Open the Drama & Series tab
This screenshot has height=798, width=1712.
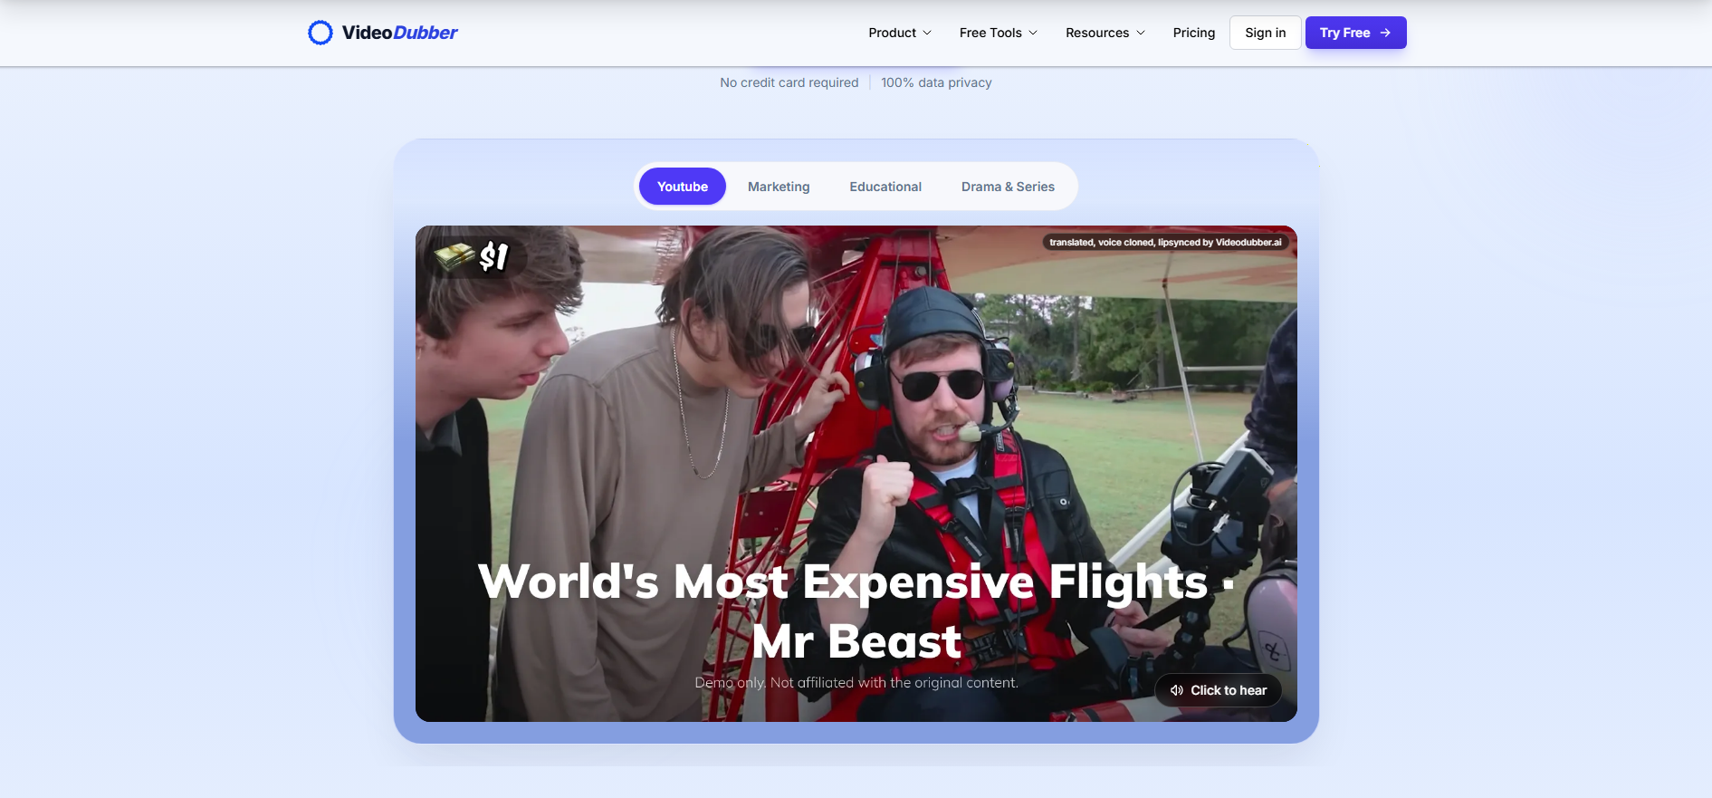click(1008, 187)
